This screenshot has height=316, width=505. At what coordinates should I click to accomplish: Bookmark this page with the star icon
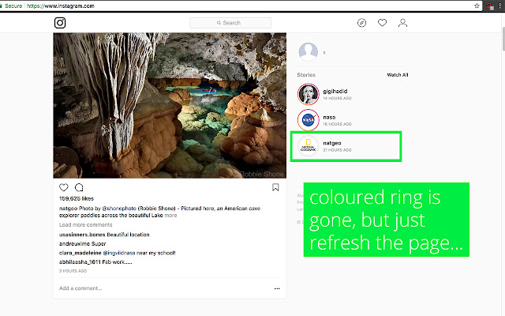pos(477,6)
